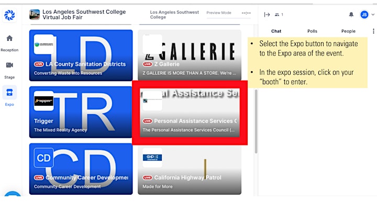Enter the Z Gallerie booth

pyautogui.click(x=190, y=55)
